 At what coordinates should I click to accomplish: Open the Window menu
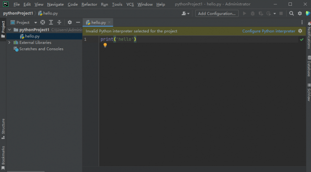click(145, 4)
